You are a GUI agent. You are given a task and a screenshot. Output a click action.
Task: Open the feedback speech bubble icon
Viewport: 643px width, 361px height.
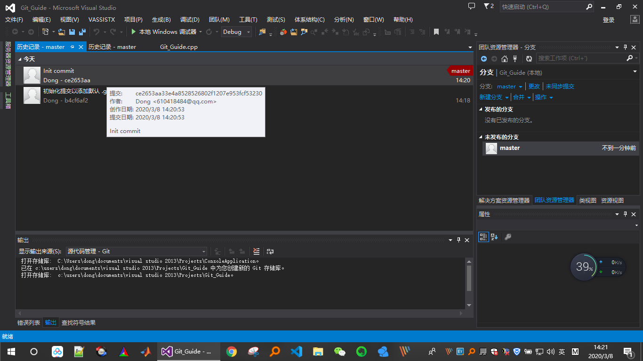click(472, 6)
